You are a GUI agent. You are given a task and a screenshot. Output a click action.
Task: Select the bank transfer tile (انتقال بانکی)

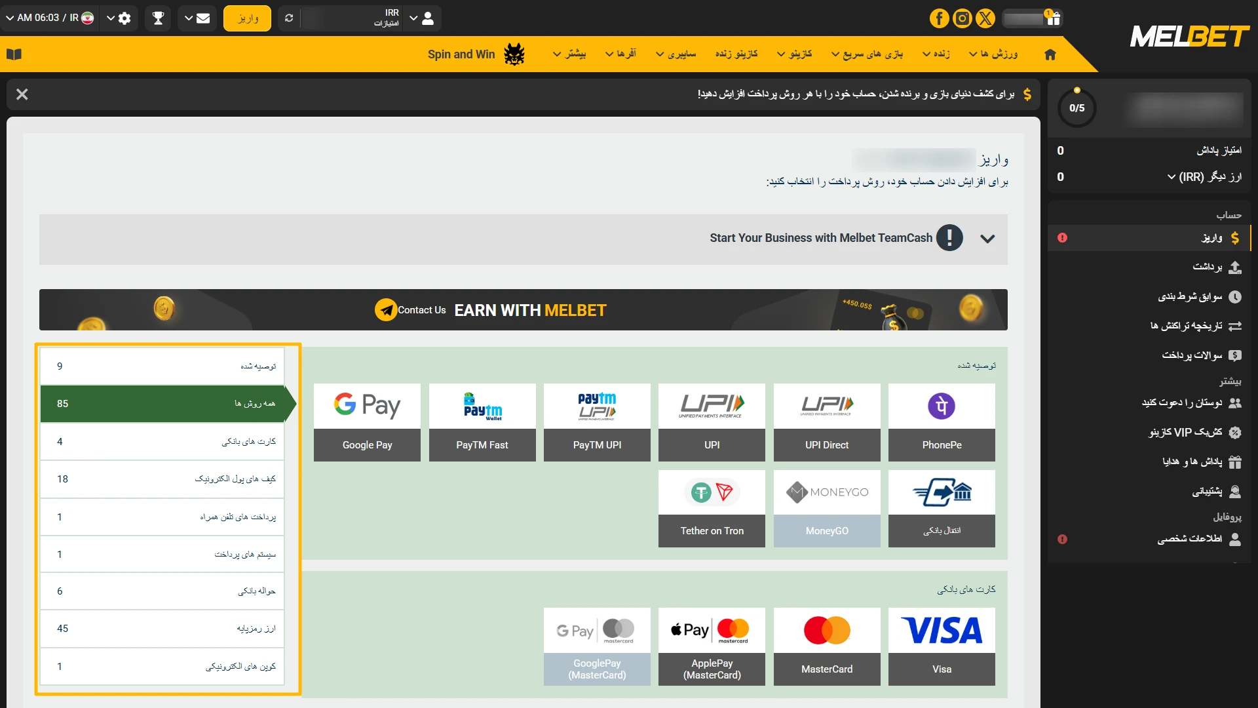[x=942, y=509]
